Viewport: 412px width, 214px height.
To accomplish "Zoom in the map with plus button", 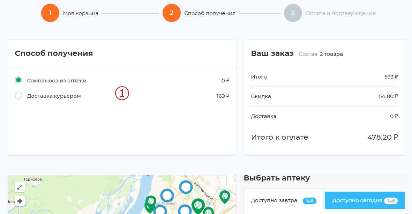I will pyautogui.click(x=20, y=201).
